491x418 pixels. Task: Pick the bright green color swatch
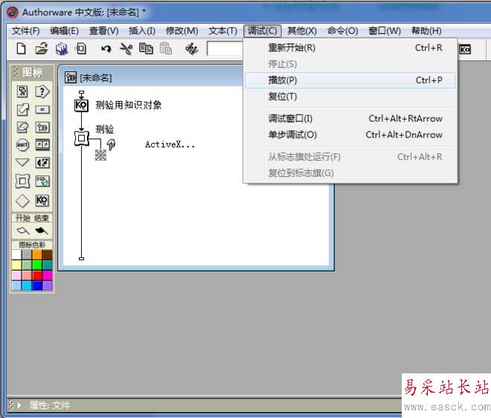click(37, 266)
